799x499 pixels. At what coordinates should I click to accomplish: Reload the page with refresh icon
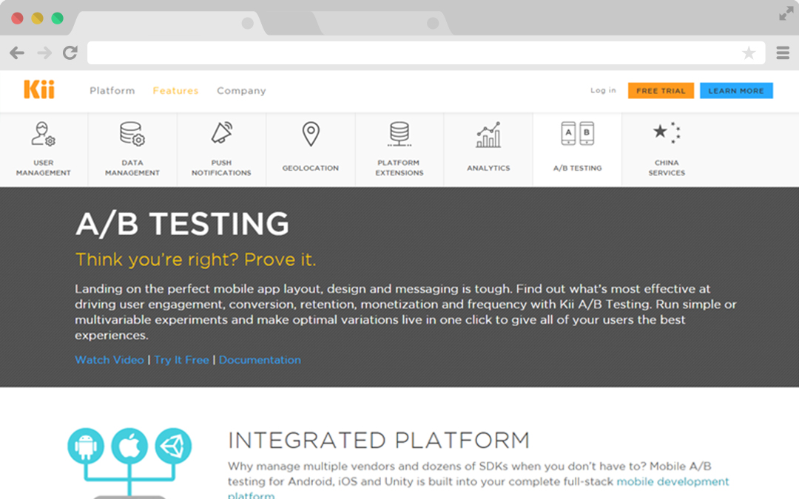[70, 52]
